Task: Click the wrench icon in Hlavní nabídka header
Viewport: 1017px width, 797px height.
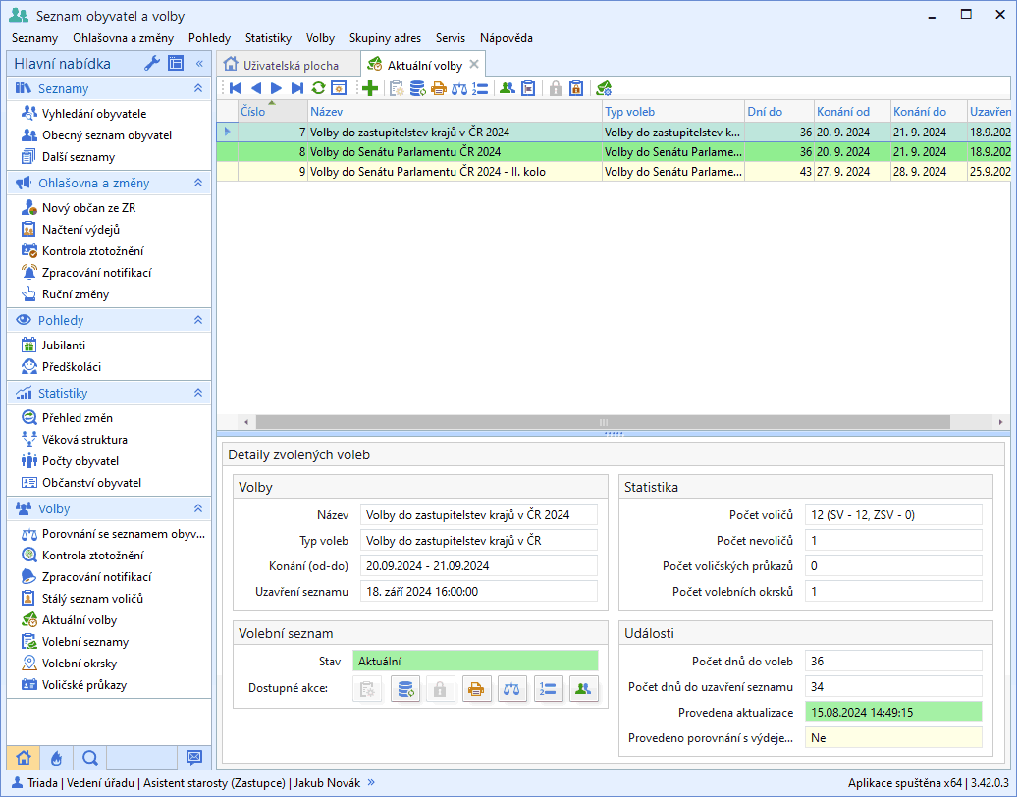Action: pos(152,64)
